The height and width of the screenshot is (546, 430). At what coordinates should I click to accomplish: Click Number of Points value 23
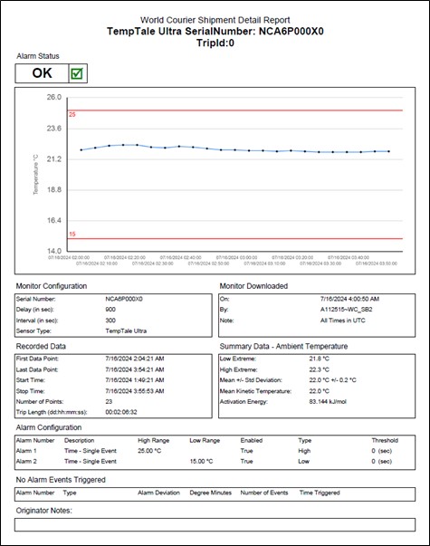tap(109, 402)
